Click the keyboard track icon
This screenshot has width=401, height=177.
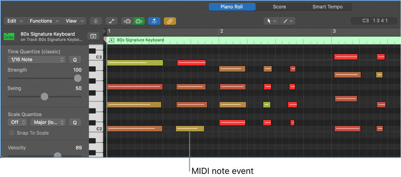tap(9, 36)
